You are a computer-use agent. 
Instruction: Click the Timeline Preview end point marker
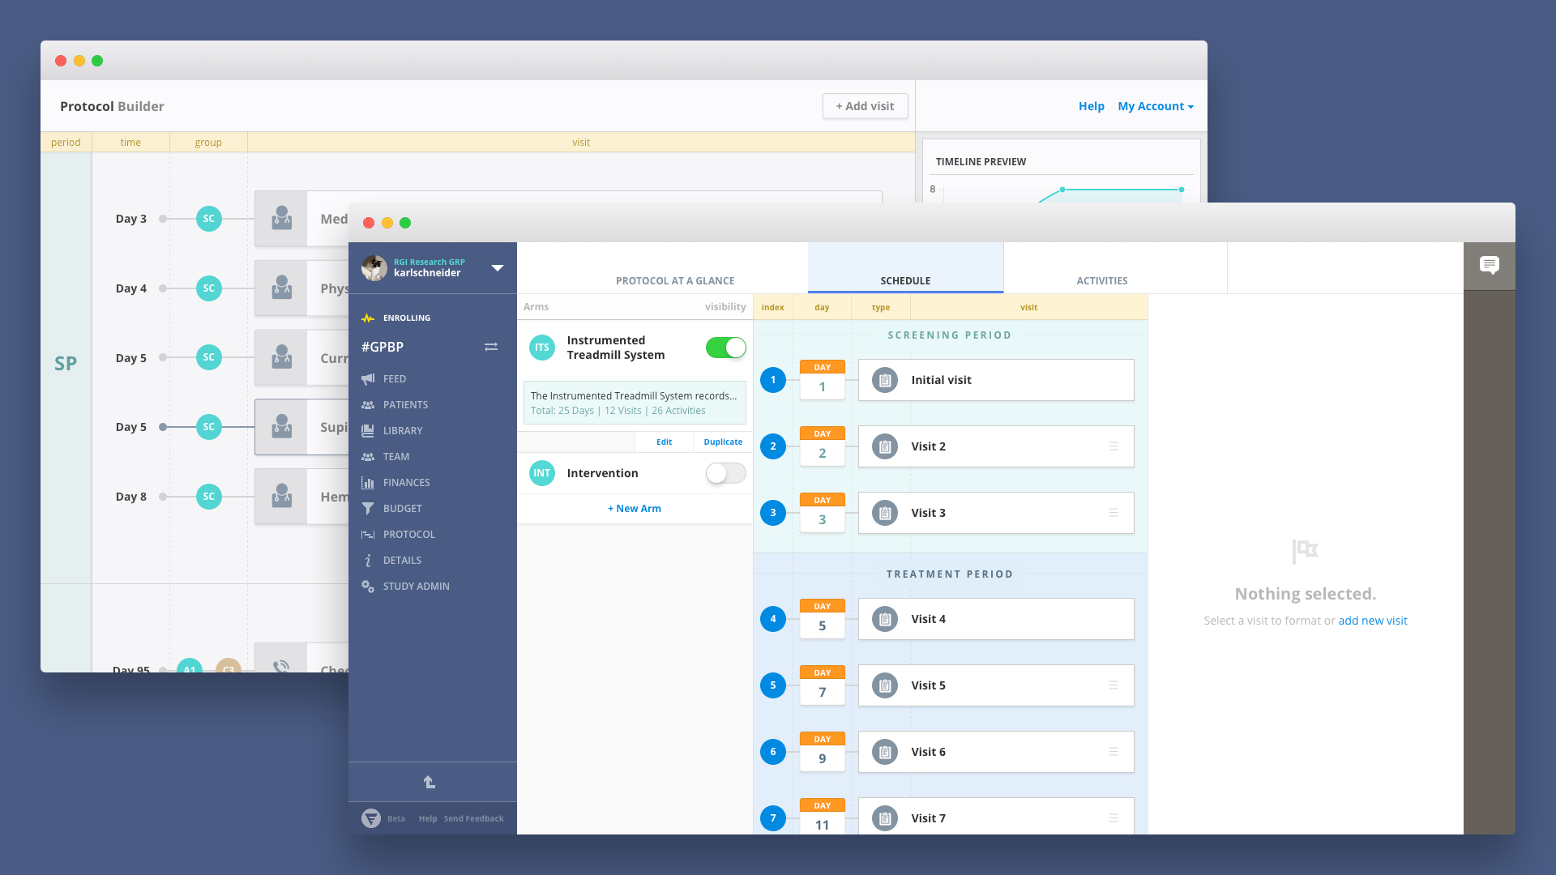(x=1182, y=190)
